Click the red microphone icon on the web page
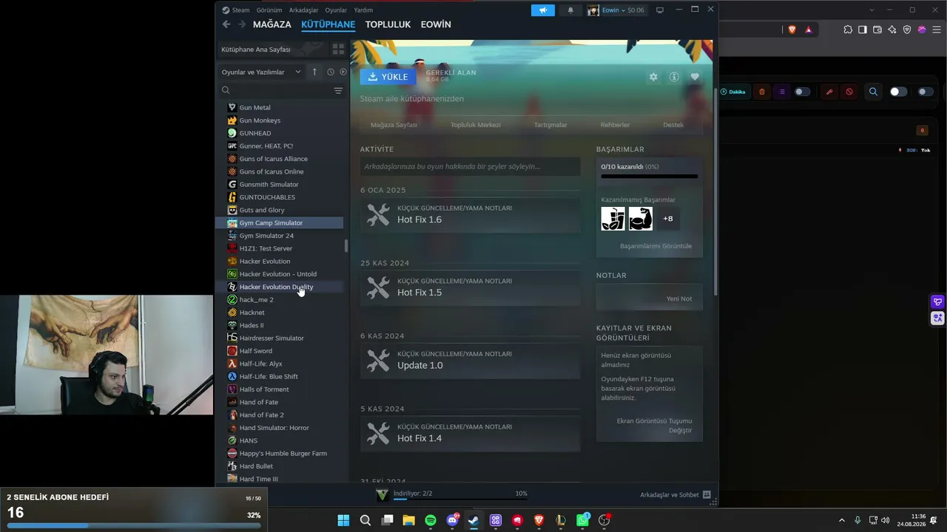 [829, 92]
